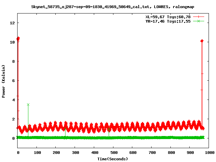Click the green legend line sample for YR

198,21
